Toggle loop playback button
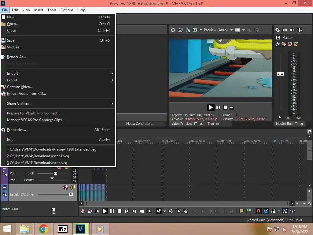The width and height of the screenshot is (313, 235). coord(90,211)
